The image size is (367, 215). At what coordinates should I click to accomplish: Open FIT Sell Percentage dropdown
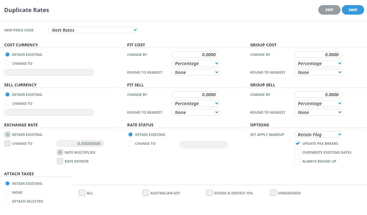coord(195,104)
